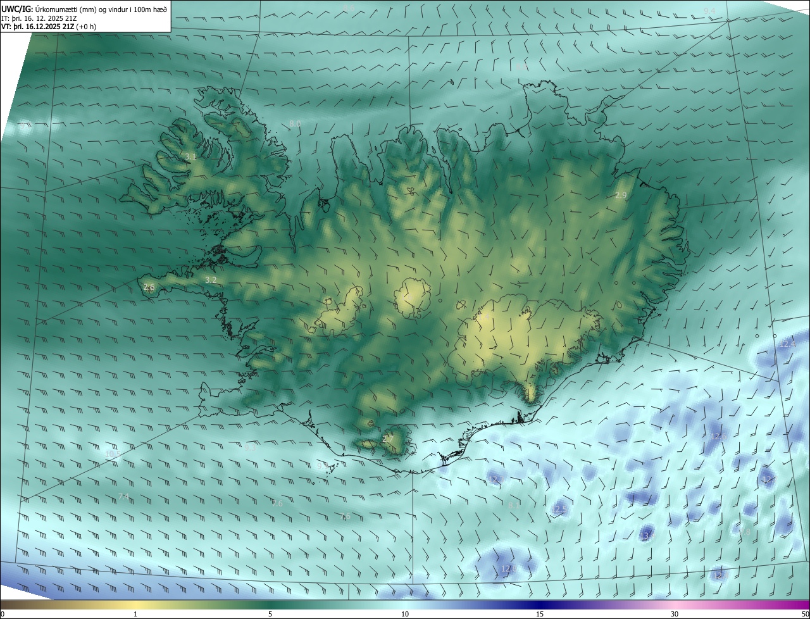Click the 10 tick on the color scale
This screenshot has height=619, width=810.
(405, 614)
